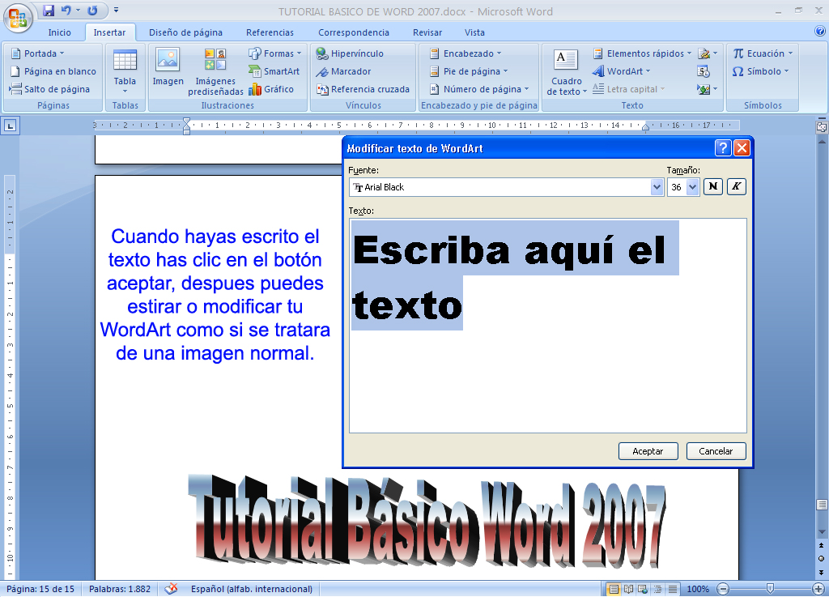Image resolution: width=829 pixels, height=597 pixels.
Task: Open Word help question mark icon
Action: [820, 32]
